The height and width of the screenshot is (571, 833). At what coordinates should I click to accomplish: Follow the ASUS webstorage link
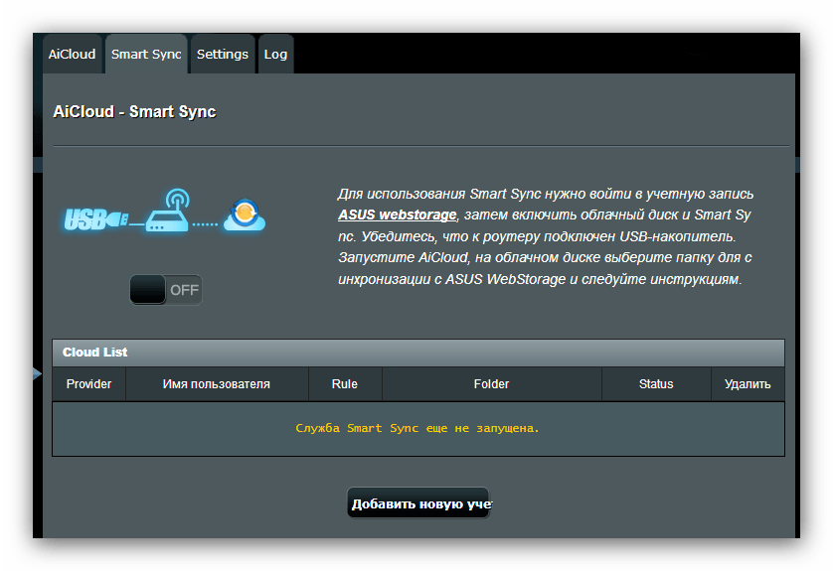397,214
